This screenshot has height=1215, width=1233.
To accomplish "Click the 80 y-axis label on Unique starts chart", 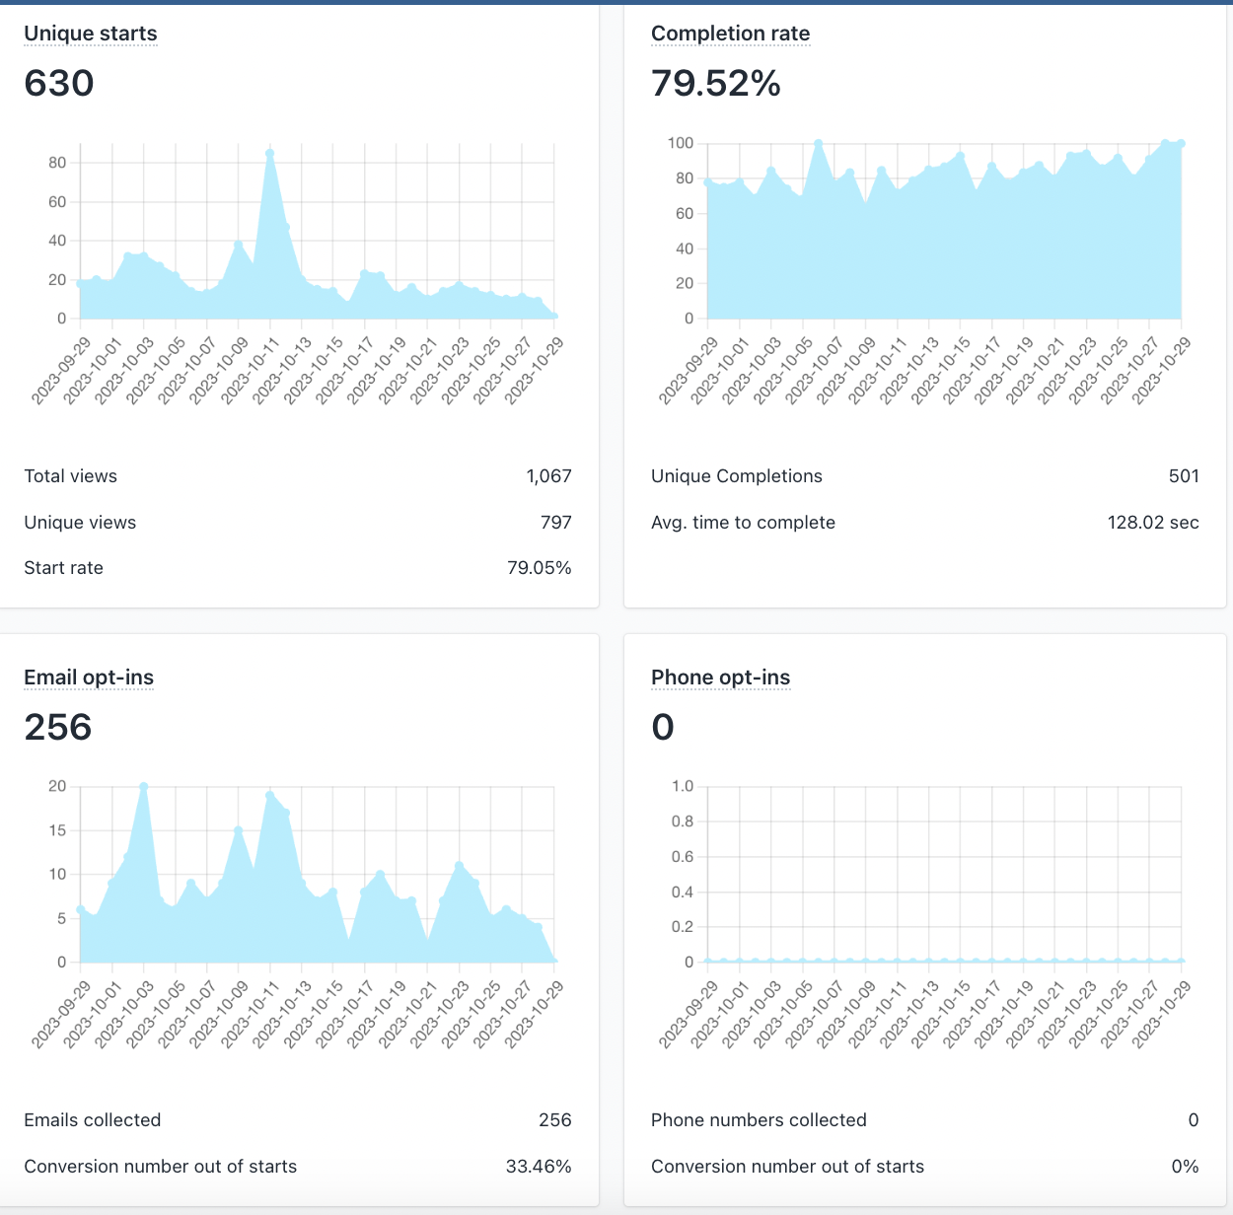I will 57,163.
